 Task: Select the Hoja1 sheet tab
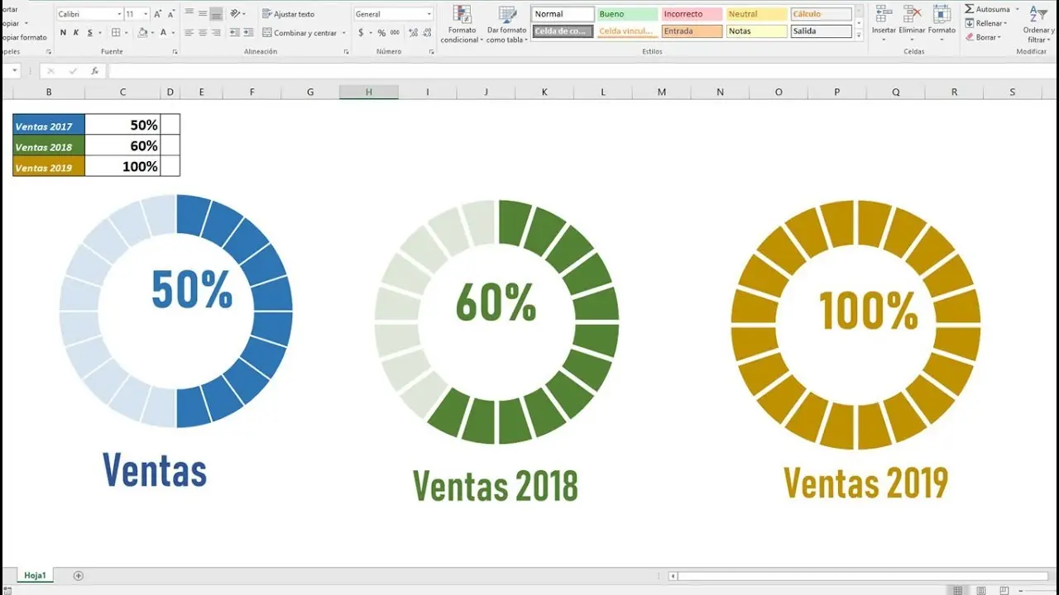(x=35, y=575)
